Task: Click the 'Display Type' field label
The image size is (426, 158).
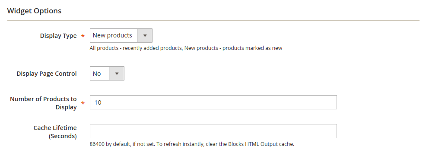Action: click(x=58, y=36)
